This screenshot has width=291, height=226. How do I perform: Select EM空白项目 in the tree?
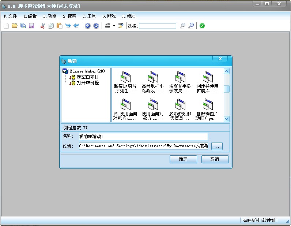pyautogui.click(x=88, y=77)
